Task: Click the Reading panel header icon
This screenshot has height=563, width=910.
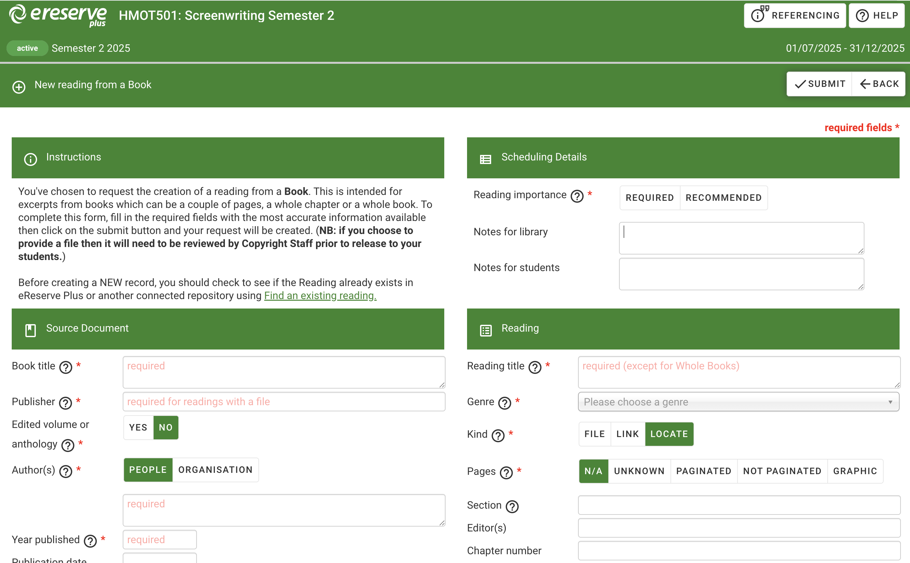Action: pyautogui.click(x=486, y=330)
